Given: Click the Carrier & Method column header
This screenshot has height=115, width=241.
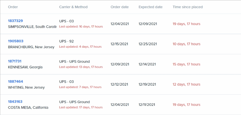Looking at the screenshot, I should pyautogui.click(x=73, y=7).
